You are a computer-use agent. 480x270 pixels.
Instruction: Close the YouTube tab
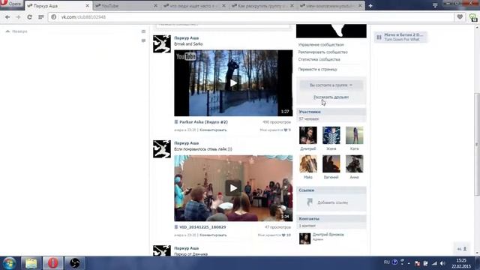[x=155, y=6]
